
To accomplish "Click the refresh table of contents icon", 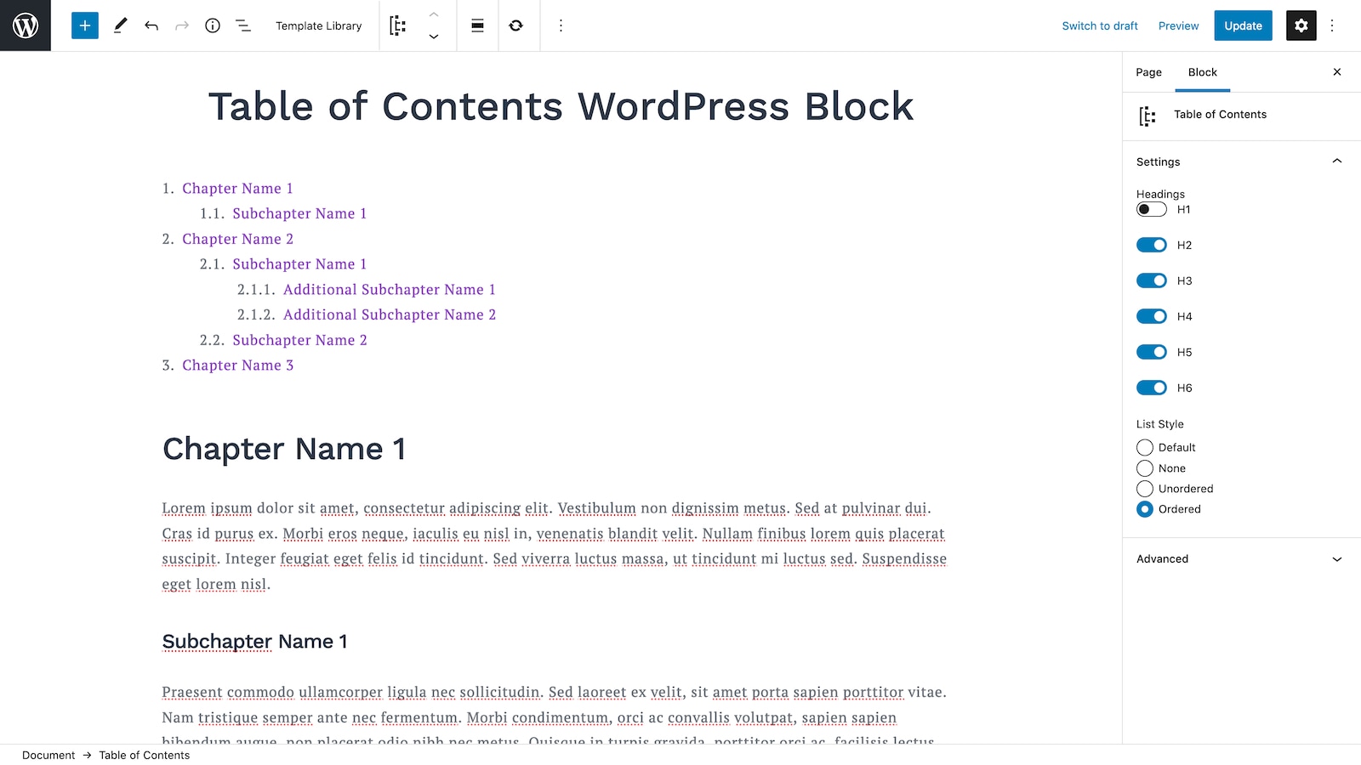I will [516, 25].
